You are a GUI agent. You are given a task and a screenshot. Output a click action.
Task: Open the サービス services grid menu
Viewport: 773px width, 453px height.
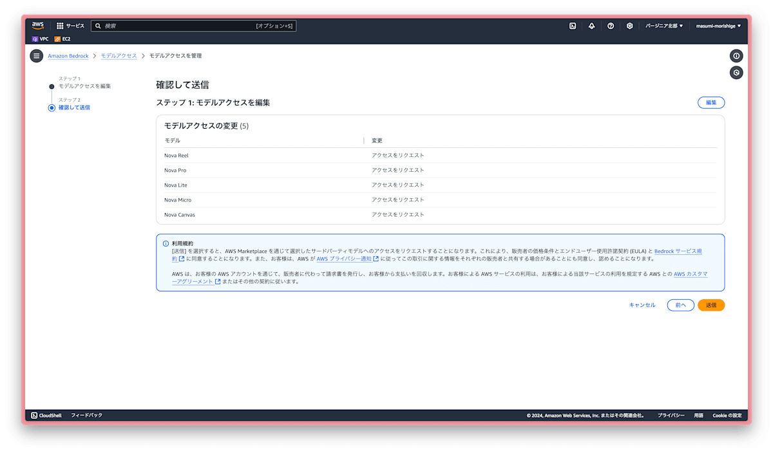tap(70, 26)
